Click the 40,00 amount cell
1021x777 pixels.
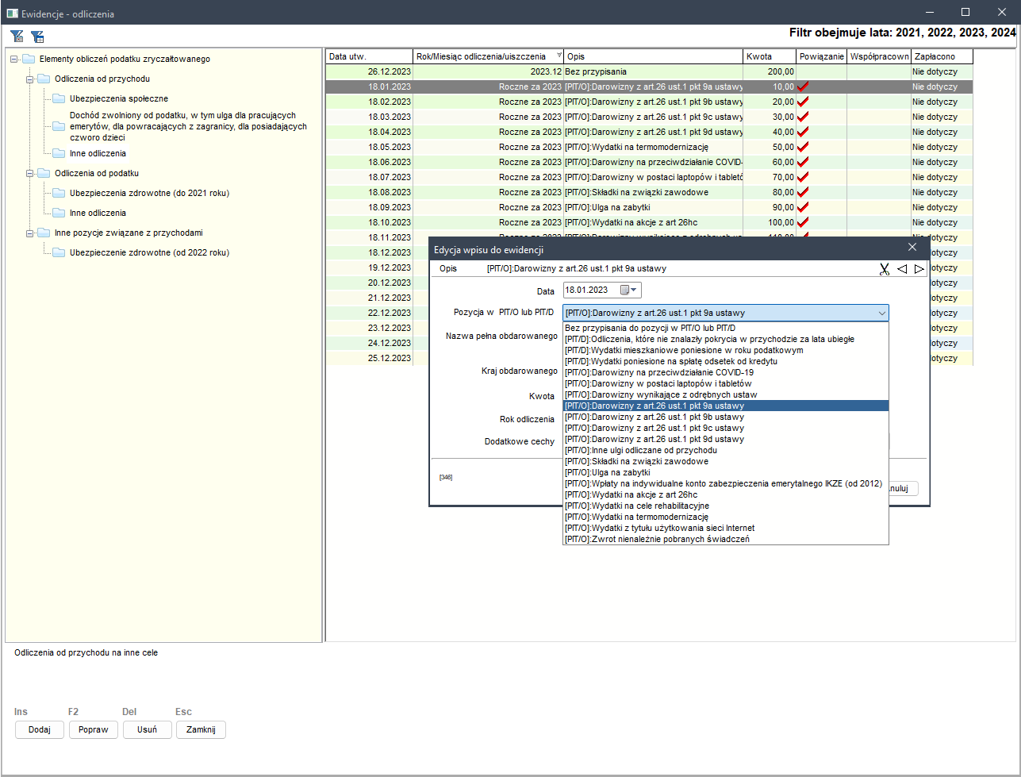(770, 132)
